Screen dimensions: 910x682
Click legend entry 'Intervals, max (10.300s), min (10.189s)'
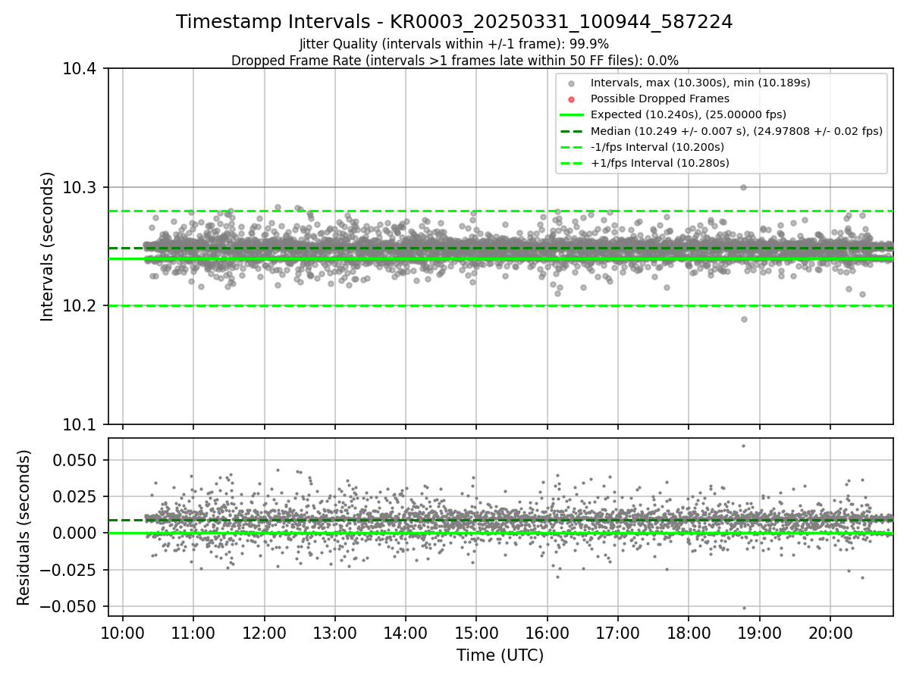point(701,83)
